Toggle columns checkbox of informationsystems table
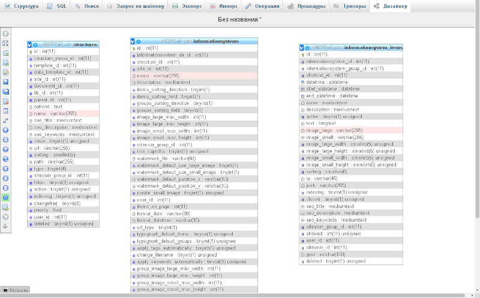 133,41
